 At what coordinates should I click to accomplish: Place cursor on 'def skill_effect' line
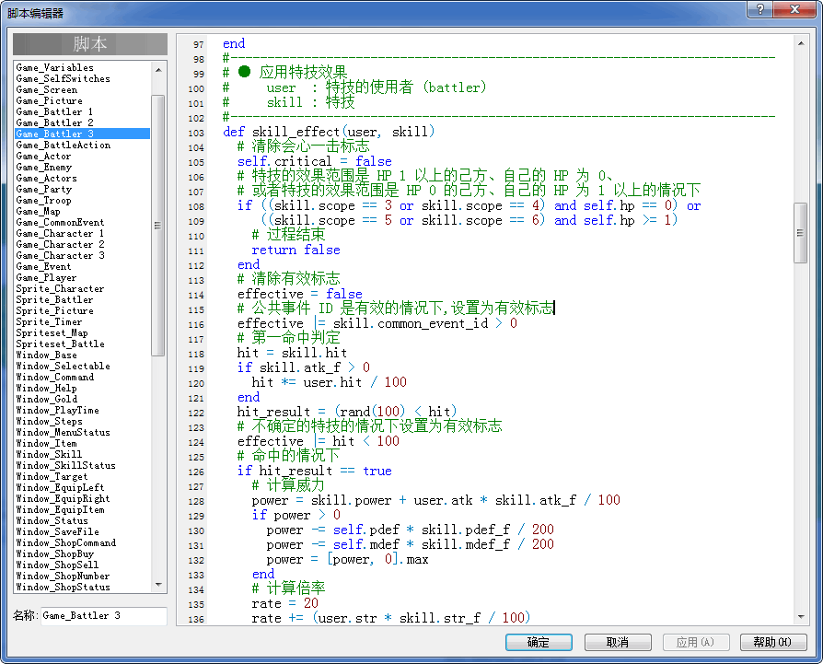[329, 132]
